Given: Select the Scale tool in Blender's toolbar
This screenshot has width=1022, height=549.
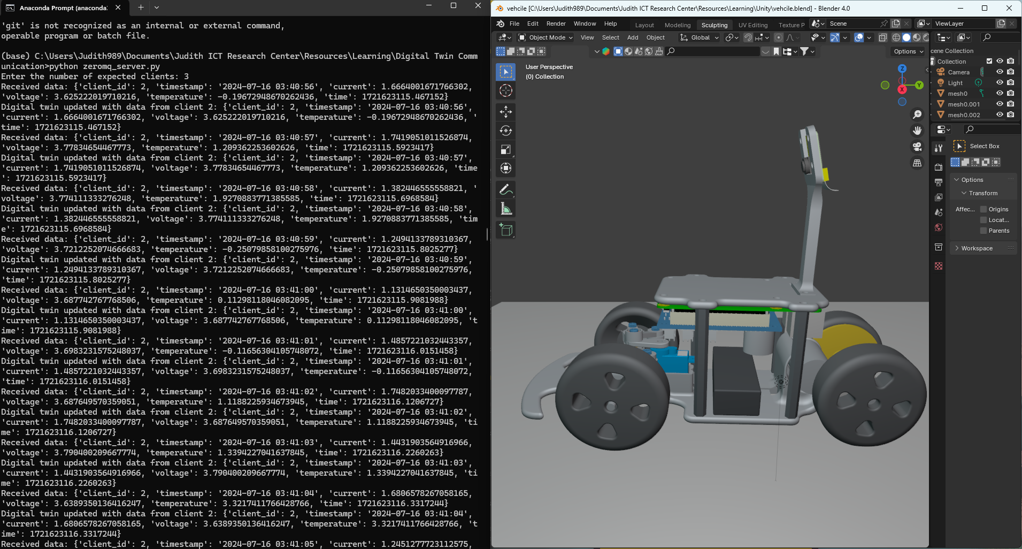Looking at the screenshot, I should pyautogui.click(x=506, y=149).
